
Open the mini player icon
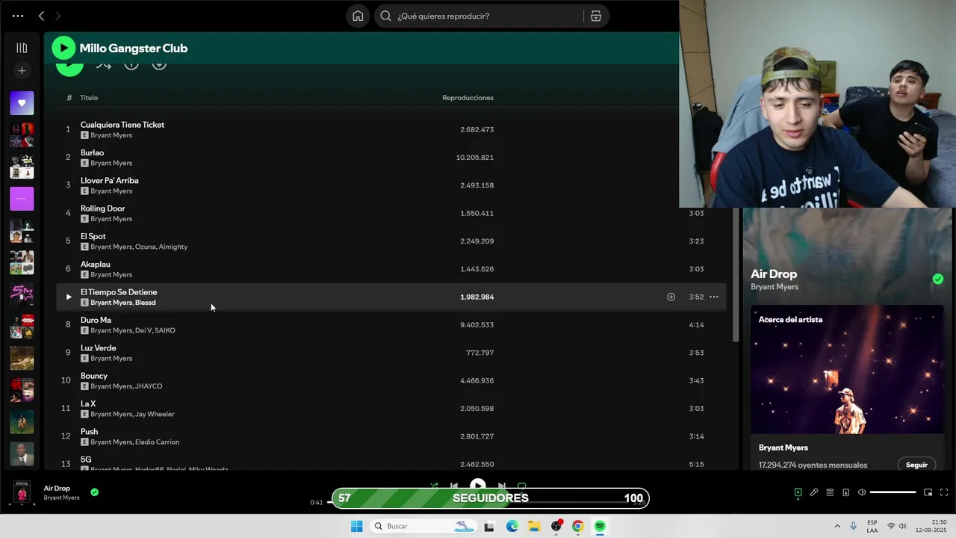click(x=928, y=492)
